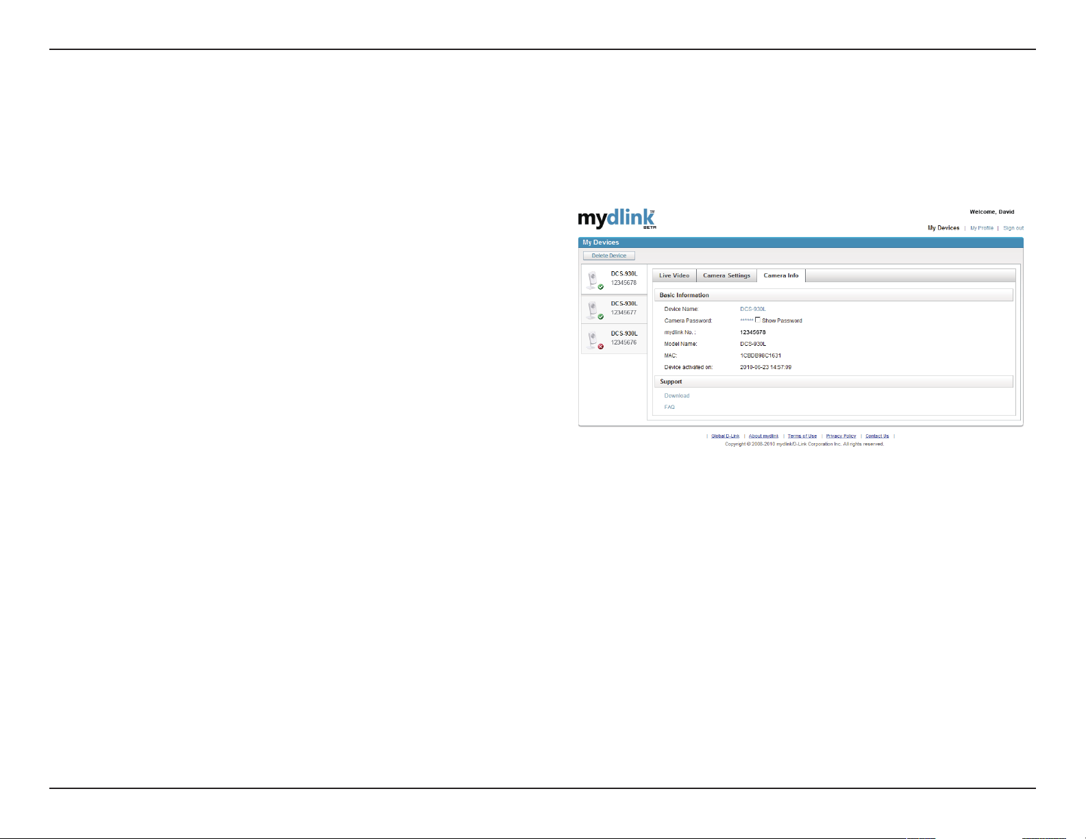Screen dimensions: 1086x839
Task: Open Contact Us footer link
Action: (877, 436)
